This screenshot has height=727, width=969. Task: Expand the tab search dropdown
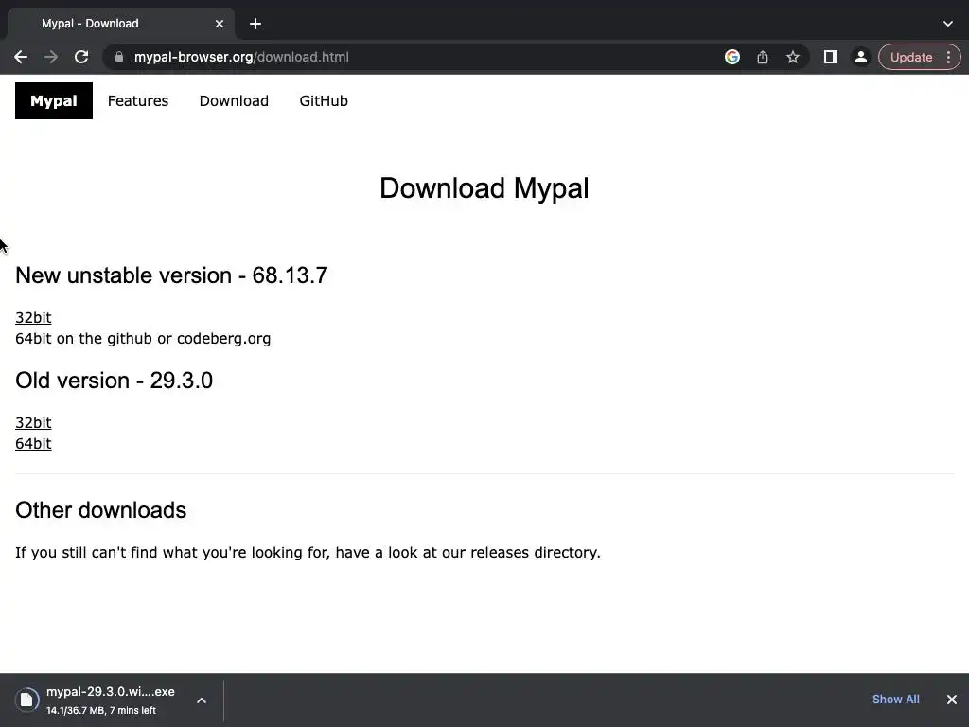948,24
